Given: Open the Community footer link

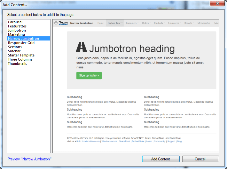Looking at the screenshot, I should [160, 141].
